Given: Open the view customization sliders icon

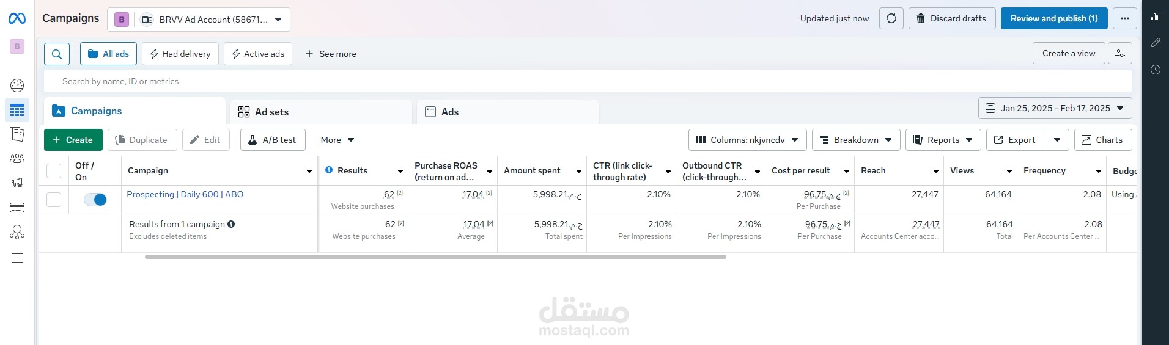Looking at the screenshot, I should [x=1120, y=54].
